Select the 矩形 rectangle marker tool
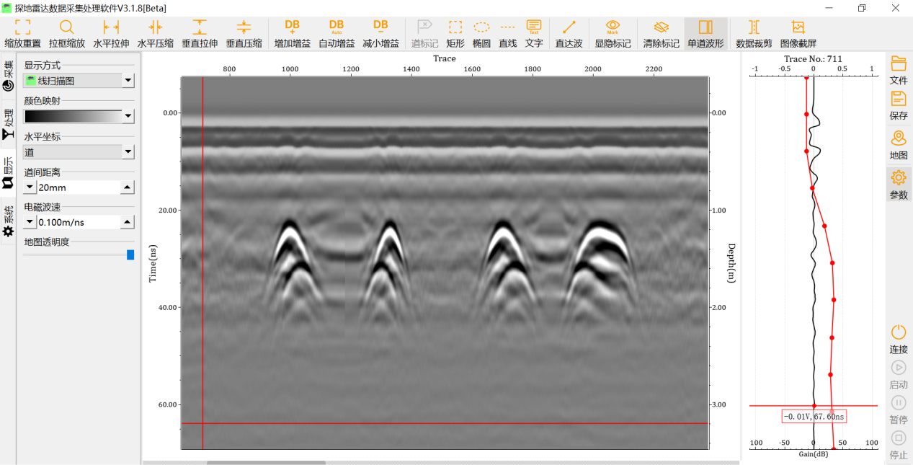 [455, 33]
